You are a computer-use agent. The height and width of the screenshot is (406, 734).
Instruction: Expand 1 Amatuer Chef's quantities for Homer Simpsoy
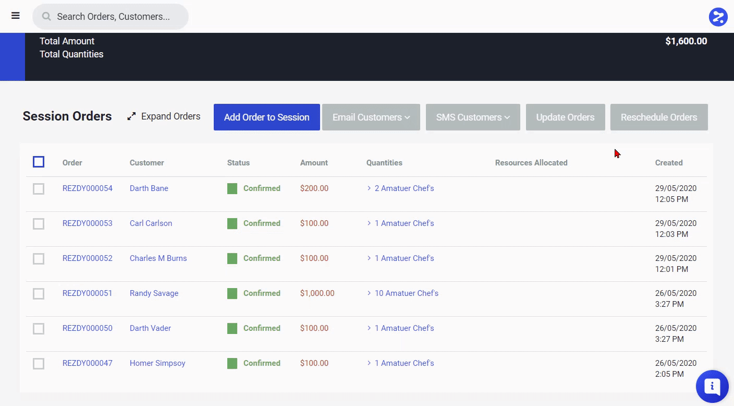pyautogui.click(x=400, y=363)
